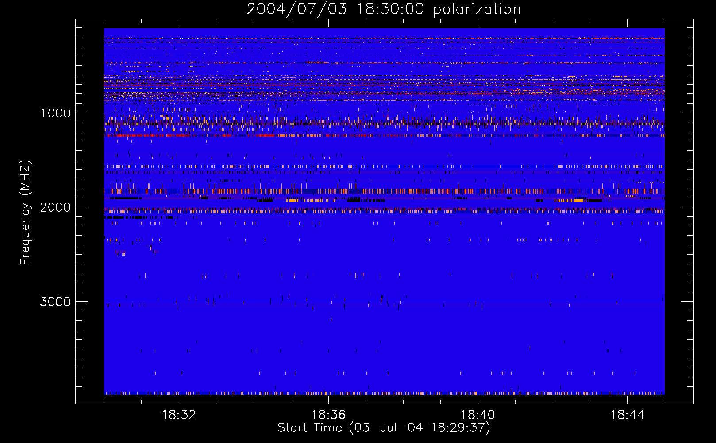This screenshot has height=443, width=716.
Task: Click the 18:44 time tick label
Action: point(627,415)
